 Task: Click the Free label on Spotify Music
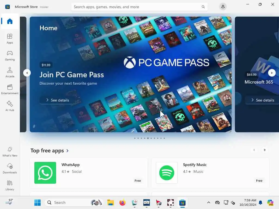pyautogui.click(x=259, y=181)
